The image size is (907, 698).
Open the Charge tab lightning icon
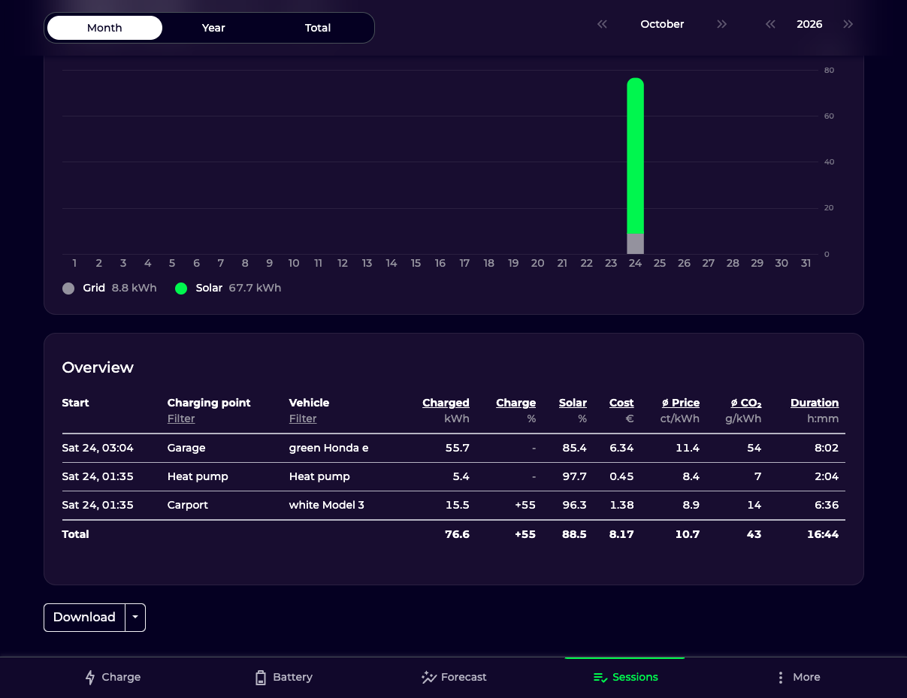pos(90,677)
